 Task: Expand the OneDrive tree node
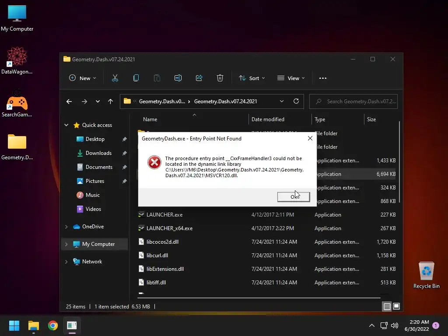pos(66,227)
